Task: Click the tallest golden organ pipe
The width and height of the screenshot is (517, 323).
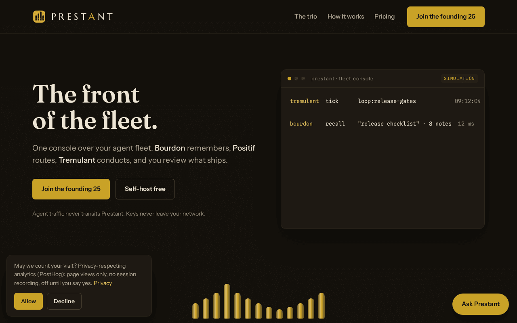Action: [227, 301]
